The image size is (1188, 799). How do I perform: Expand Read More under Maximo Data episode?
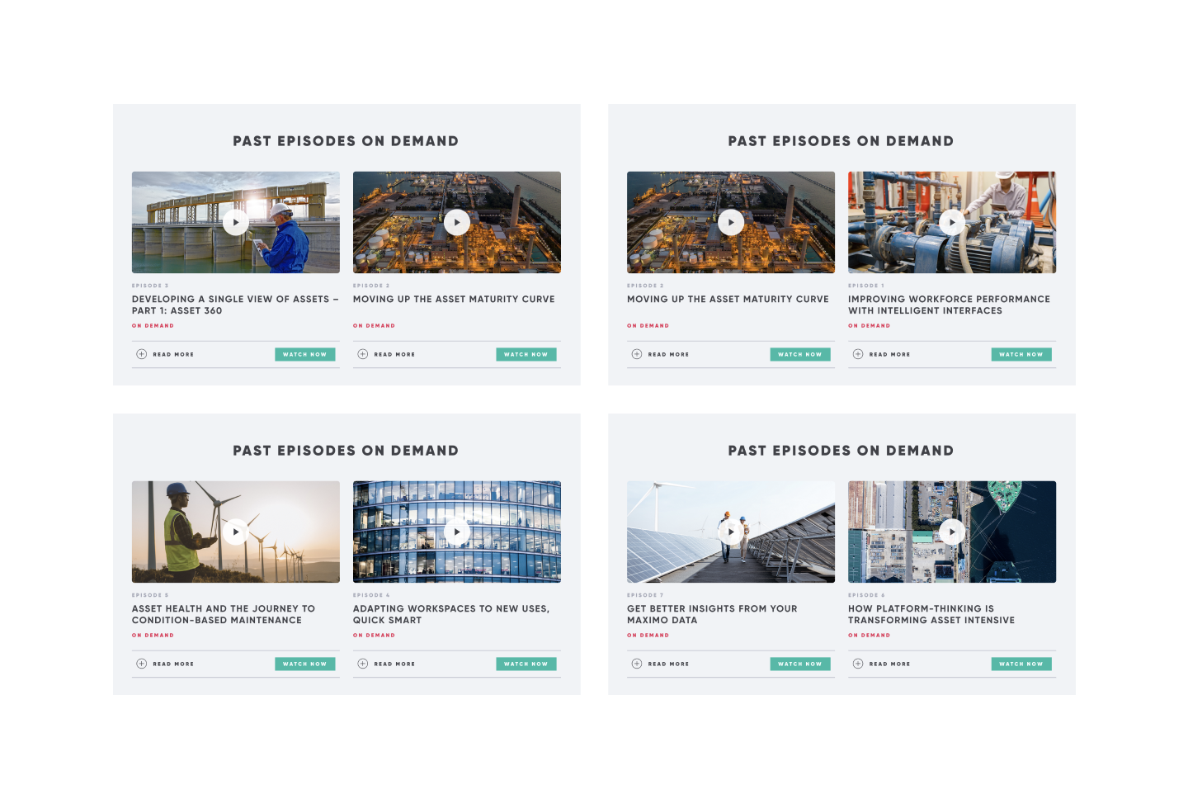click(660, 664)
